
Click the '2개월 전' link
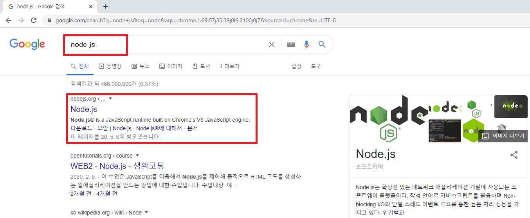tap(81, 193)
